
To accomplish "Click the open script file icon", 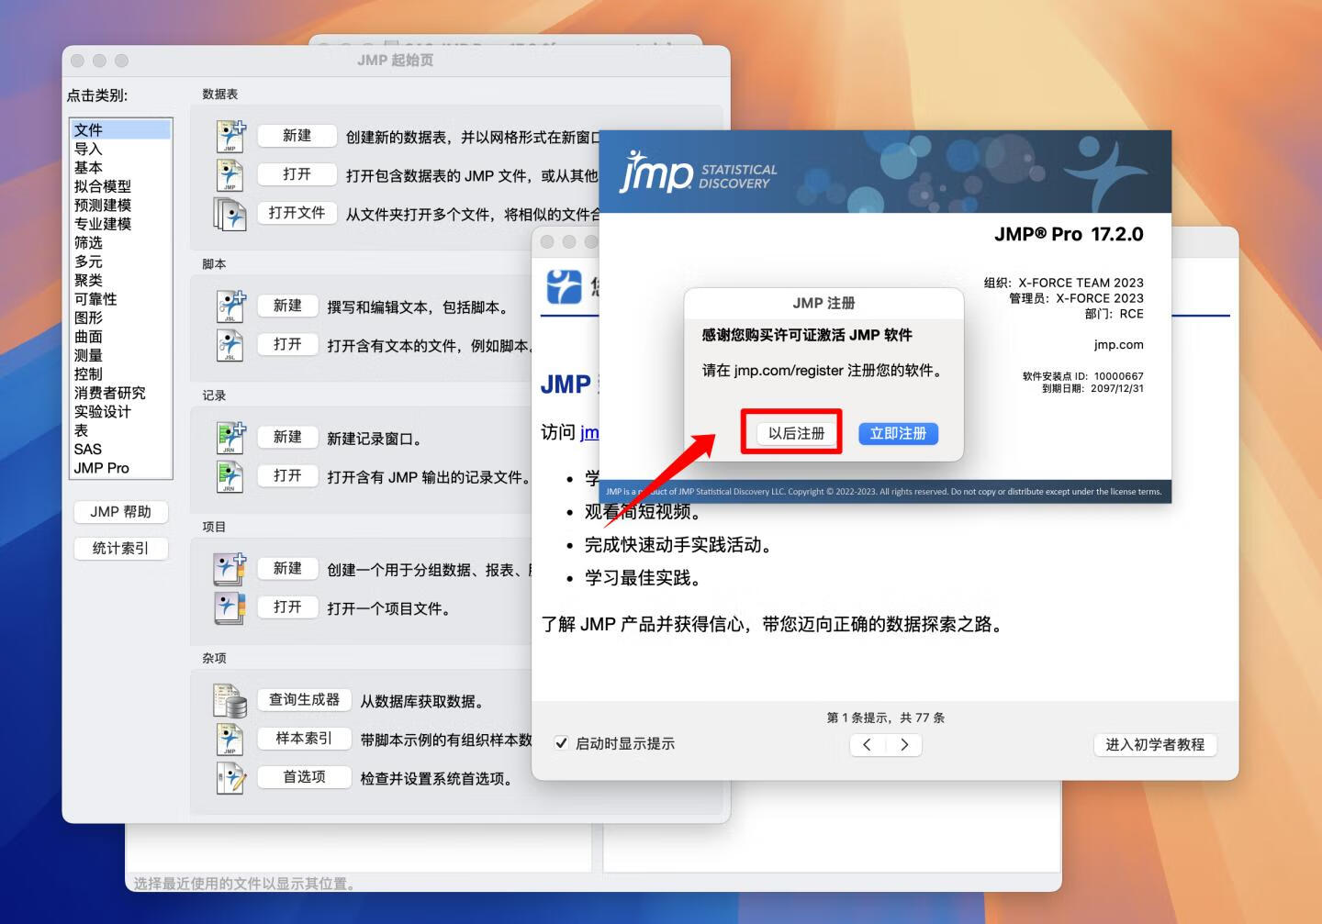I will point(230,344).
